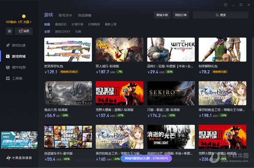This screenshot has height=168, width=254.
Task: Click the 商城问题请加QQ群 banner
Action: [146, 158]
